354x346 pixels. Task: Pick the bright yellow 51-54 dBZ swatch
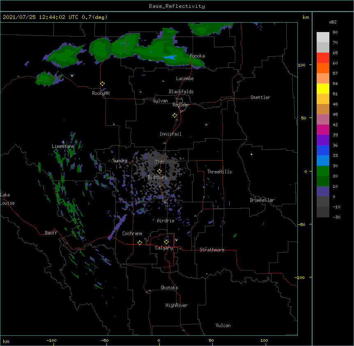323,88
